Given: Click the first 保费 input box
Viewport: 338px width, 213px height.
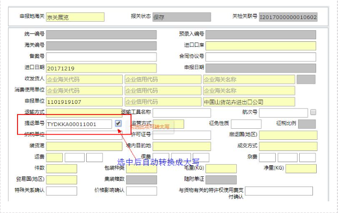Looking at the screenshot, I should tap(161, 157).
